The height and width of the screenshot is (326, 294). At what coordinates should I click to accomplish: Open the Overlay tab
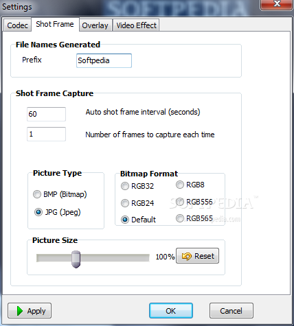click(95, 25)
